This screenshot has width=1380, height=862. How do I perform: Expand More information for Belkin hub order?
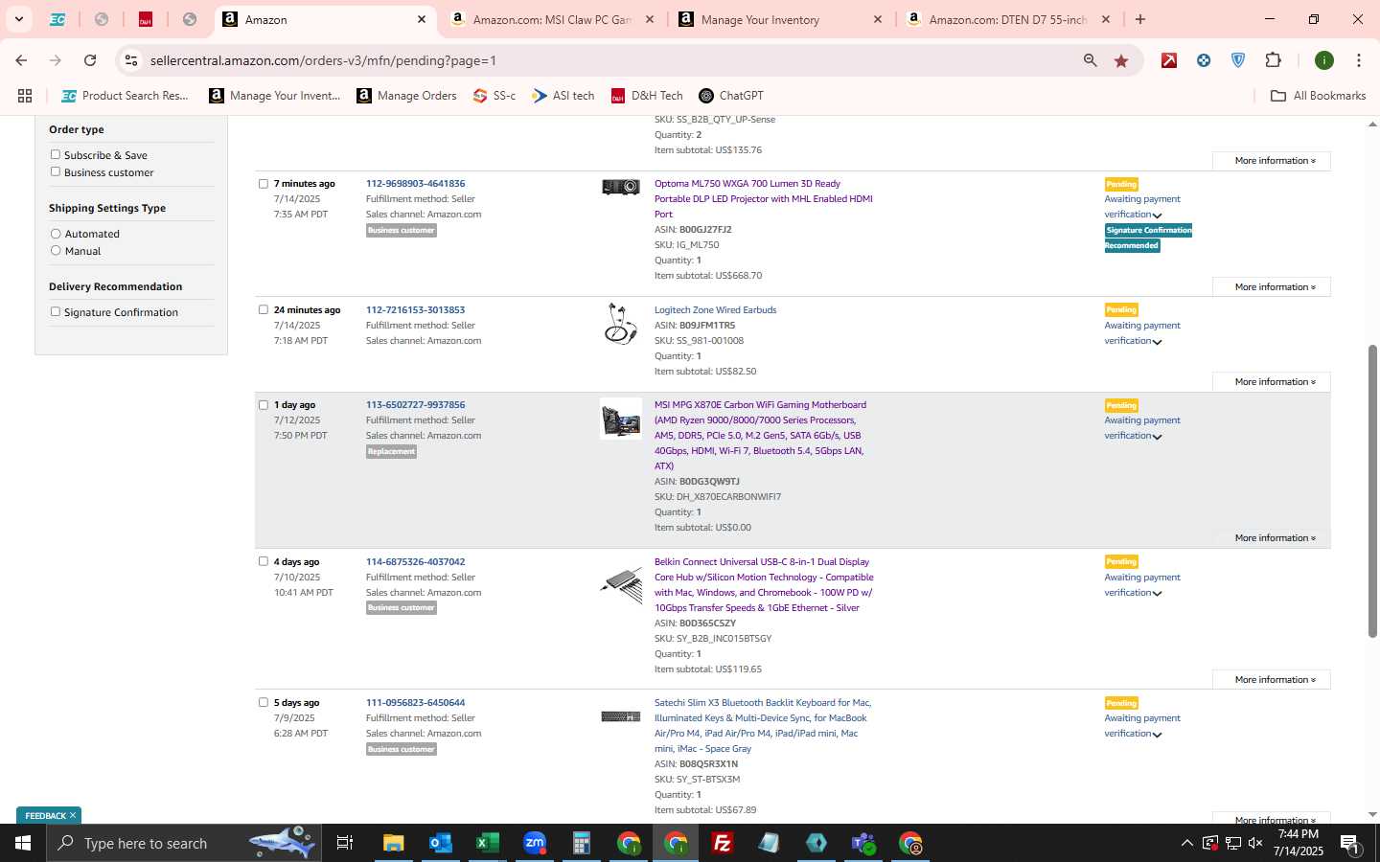tap(1271, 680)
